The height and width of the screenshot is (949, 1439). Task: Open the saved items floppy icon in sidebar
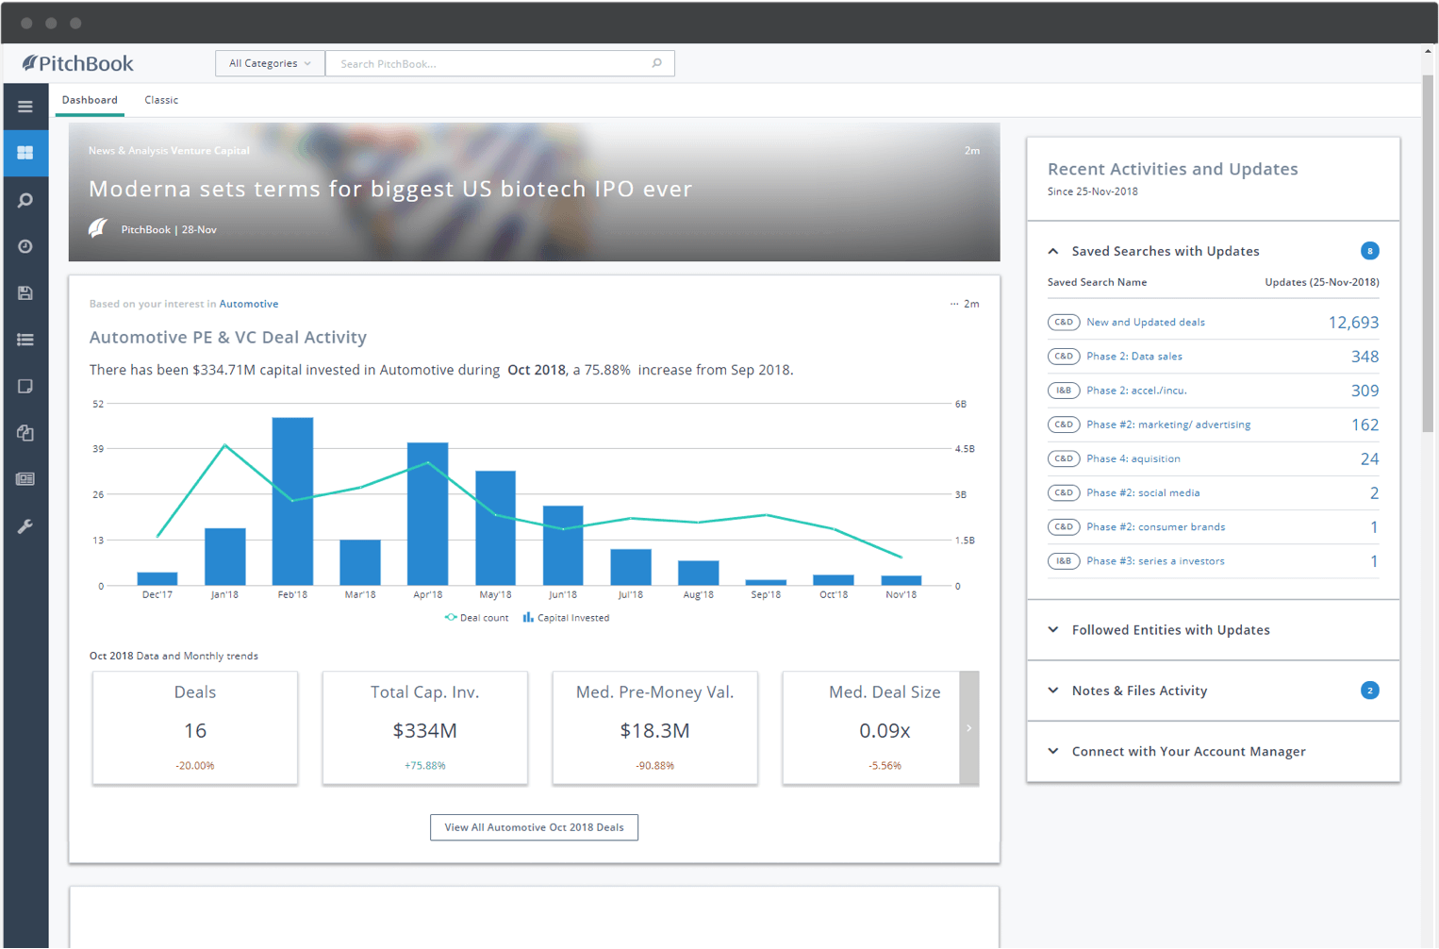pyautogui.click(x=25, y=293)
